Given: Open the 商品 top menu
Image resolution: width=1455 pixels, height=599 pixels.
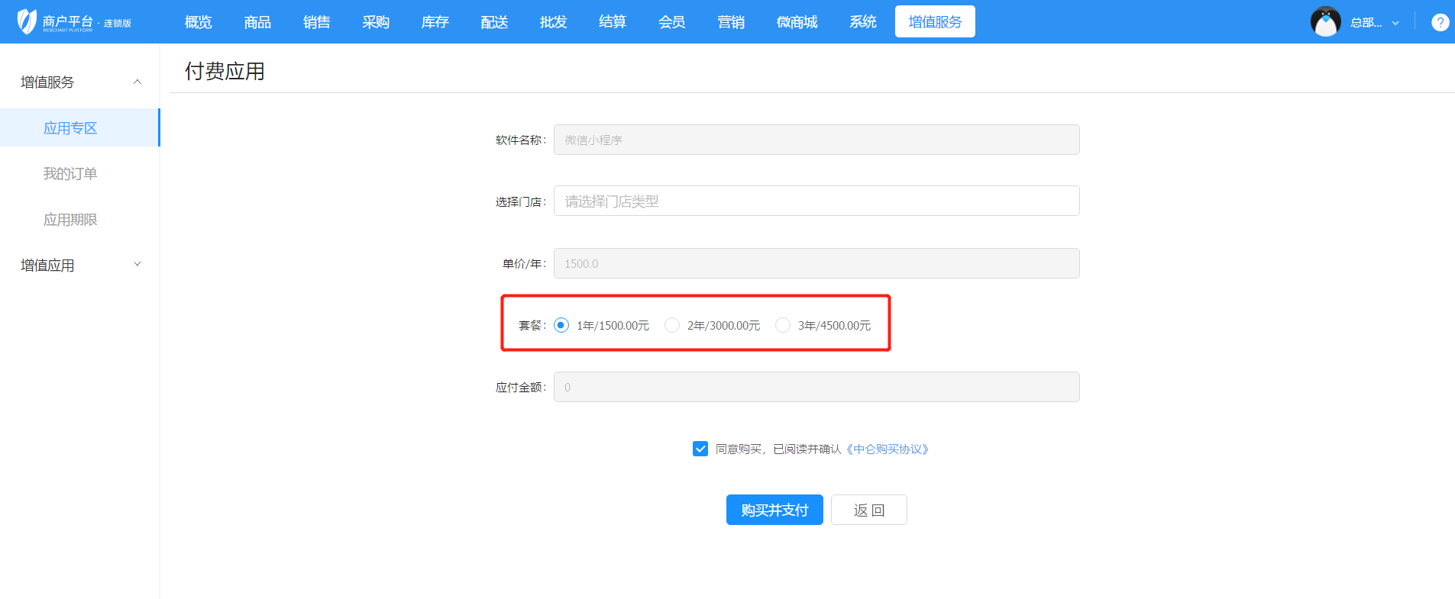Looking at the screenshot, I should (x=257, y=22).
